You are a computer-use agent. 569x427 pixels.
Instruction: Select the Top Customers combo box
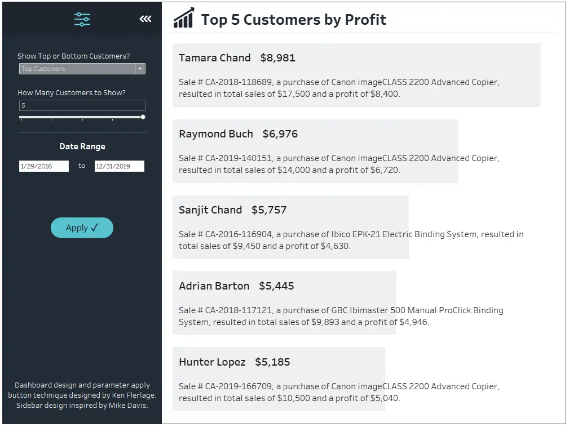82,69
